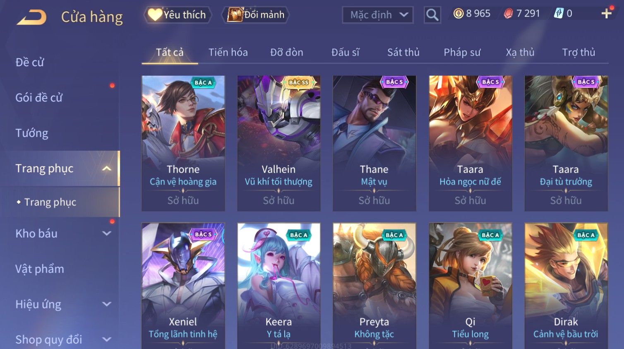The image size is (624, 349).
Task: Add currency with the plus icon
Action: pyautogui.click(x=607, y=14)
